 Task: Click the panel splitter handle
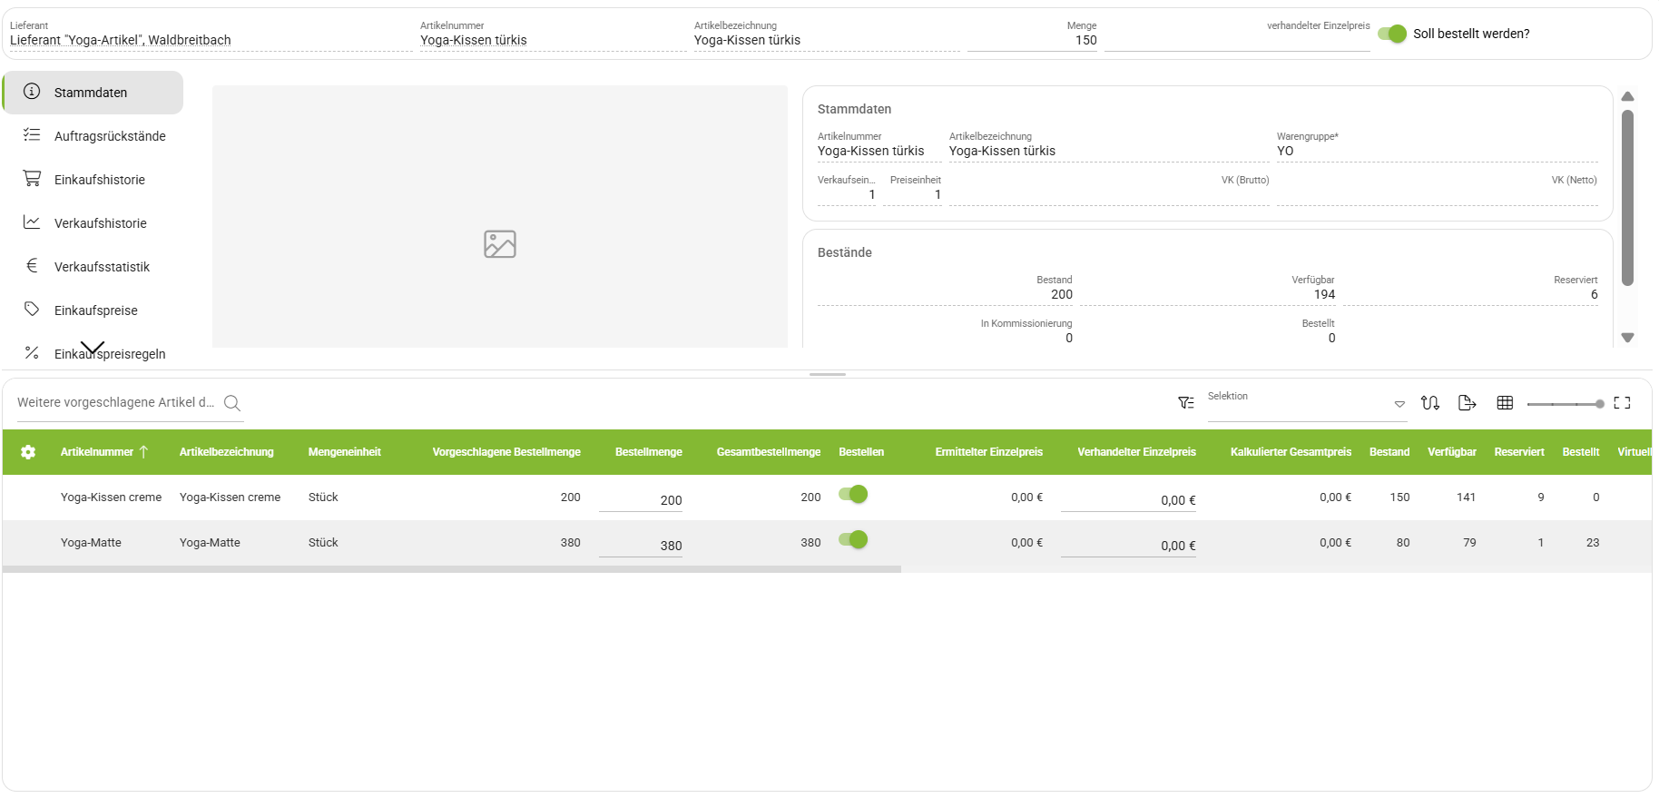point(828,374)
